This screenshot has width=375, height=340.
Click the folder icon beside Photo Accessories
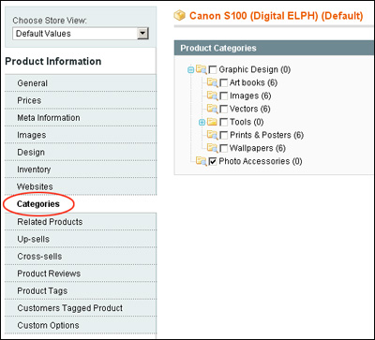click(x=202, y=161)
